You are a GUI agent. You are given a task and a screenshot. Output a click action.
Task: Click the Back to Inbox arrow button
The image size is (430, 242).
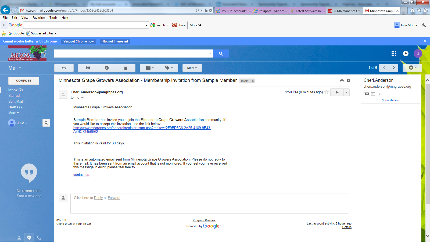[x=64, y=68]
